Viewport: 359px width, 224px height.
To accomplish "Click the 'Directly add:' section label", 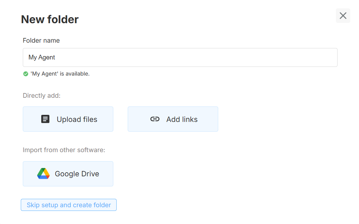I will [x=42, y=96].
